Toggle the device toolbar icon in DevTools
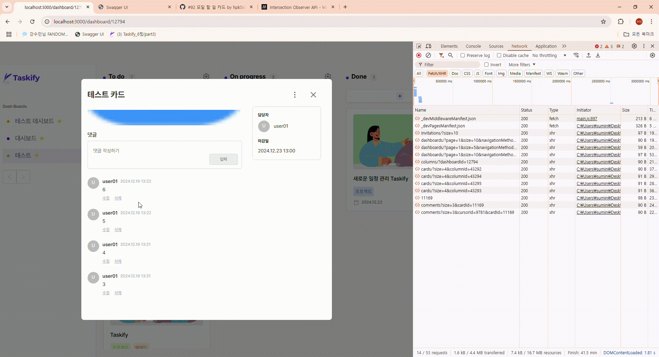This screenshot has width=659, height=357. (x=428, y=46)
